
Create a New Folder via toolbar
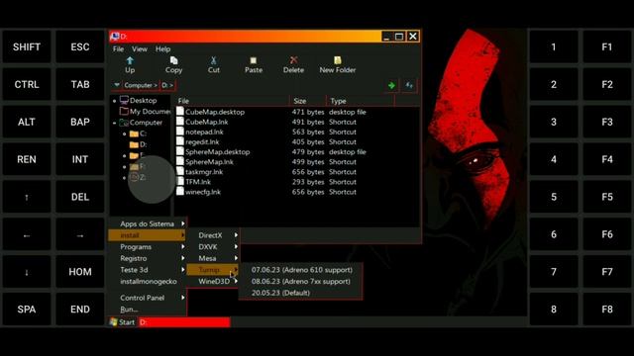point(338,64)
